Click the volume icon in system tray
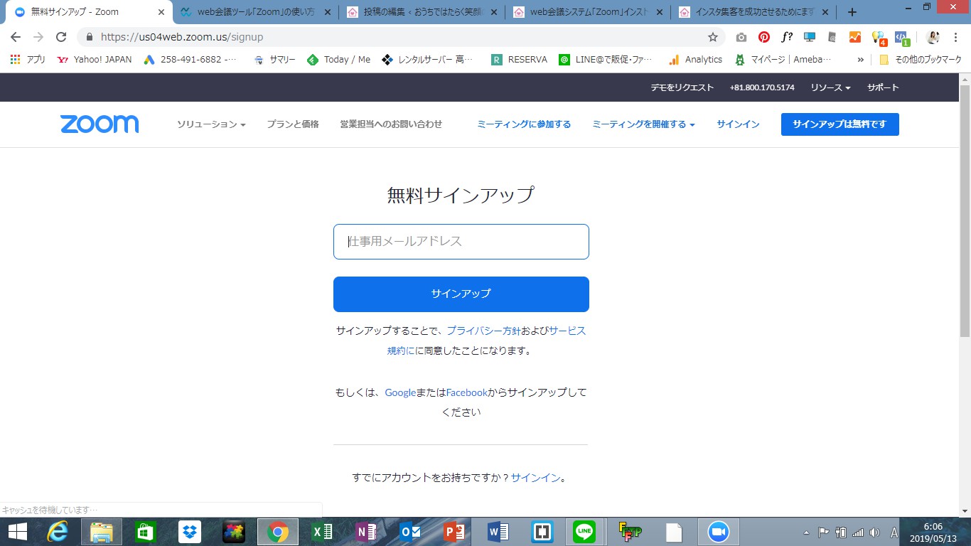This screenshot has height=546, width=971. pos(874,532)
